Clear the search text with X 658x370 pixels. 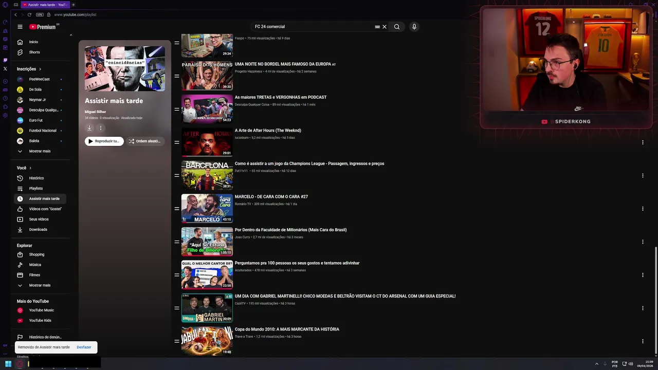coord(385,27)
